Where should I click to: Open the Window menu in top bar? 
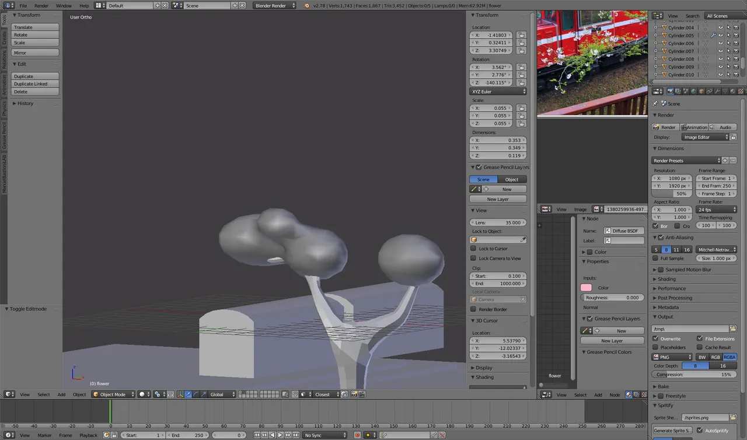(x=64, y=5)
